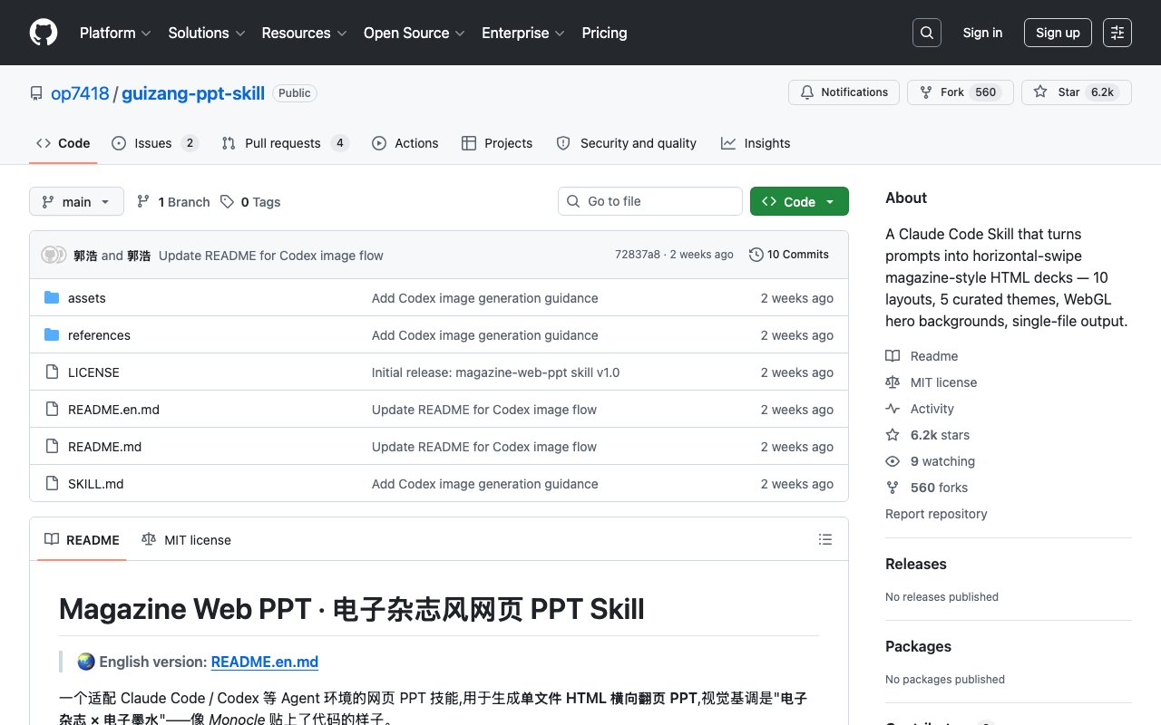
Task: Click the eye icon next to 9 watching
Action: pos(893,461)
